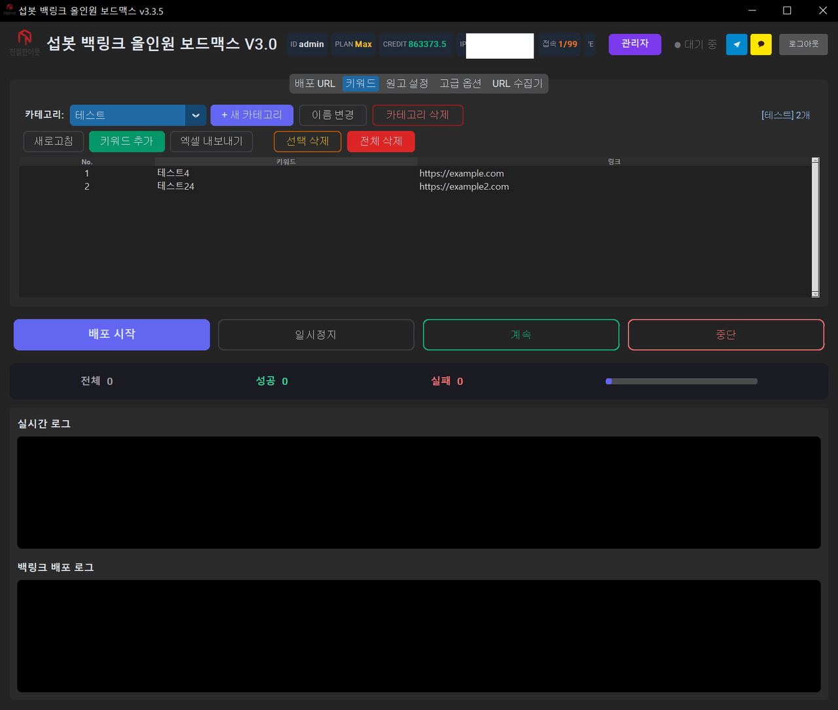Screen dimensions: 838x710
Task: Click the 실패 0 failure counter
Action: pos(447,382)
